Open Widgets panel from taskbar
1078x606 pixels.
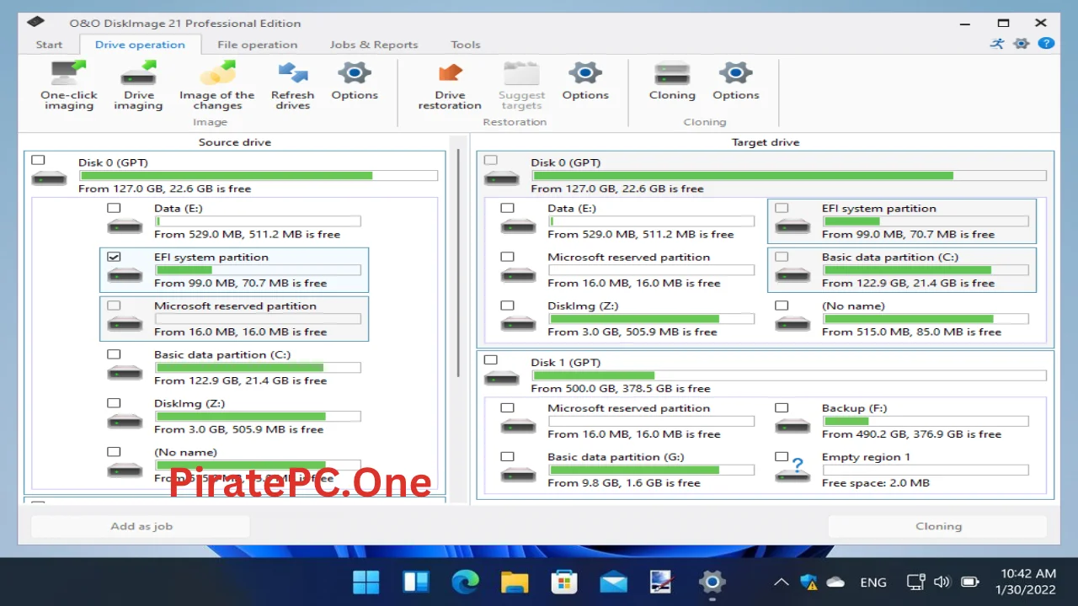coord(415,582)
